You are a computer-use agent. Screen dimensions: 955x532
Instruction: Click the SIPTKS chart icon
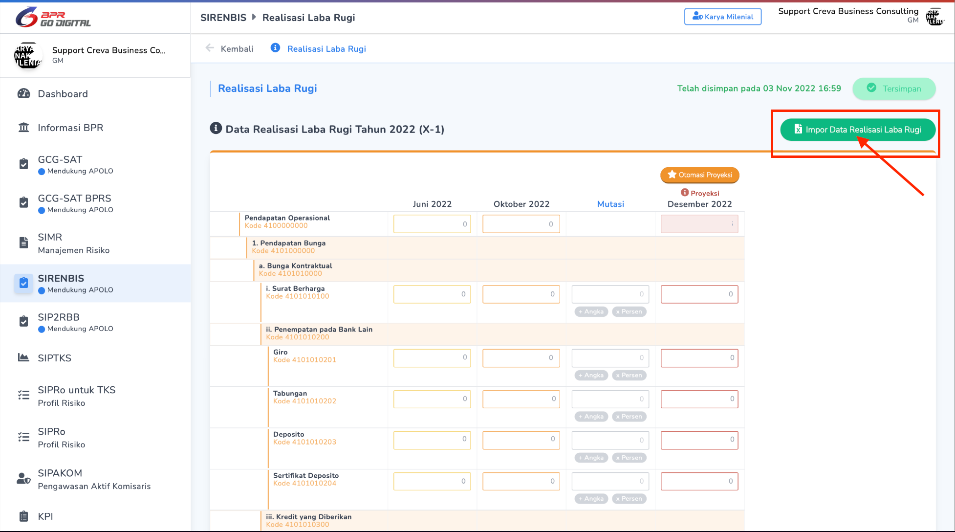click(x=23, y=357)
